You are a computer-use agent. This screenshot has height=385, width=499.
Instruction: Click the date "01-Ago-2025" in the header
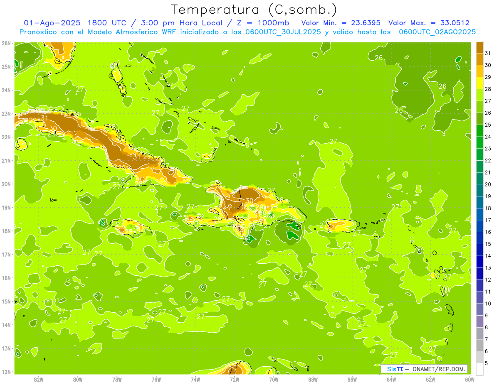click(x=53, y=23)
